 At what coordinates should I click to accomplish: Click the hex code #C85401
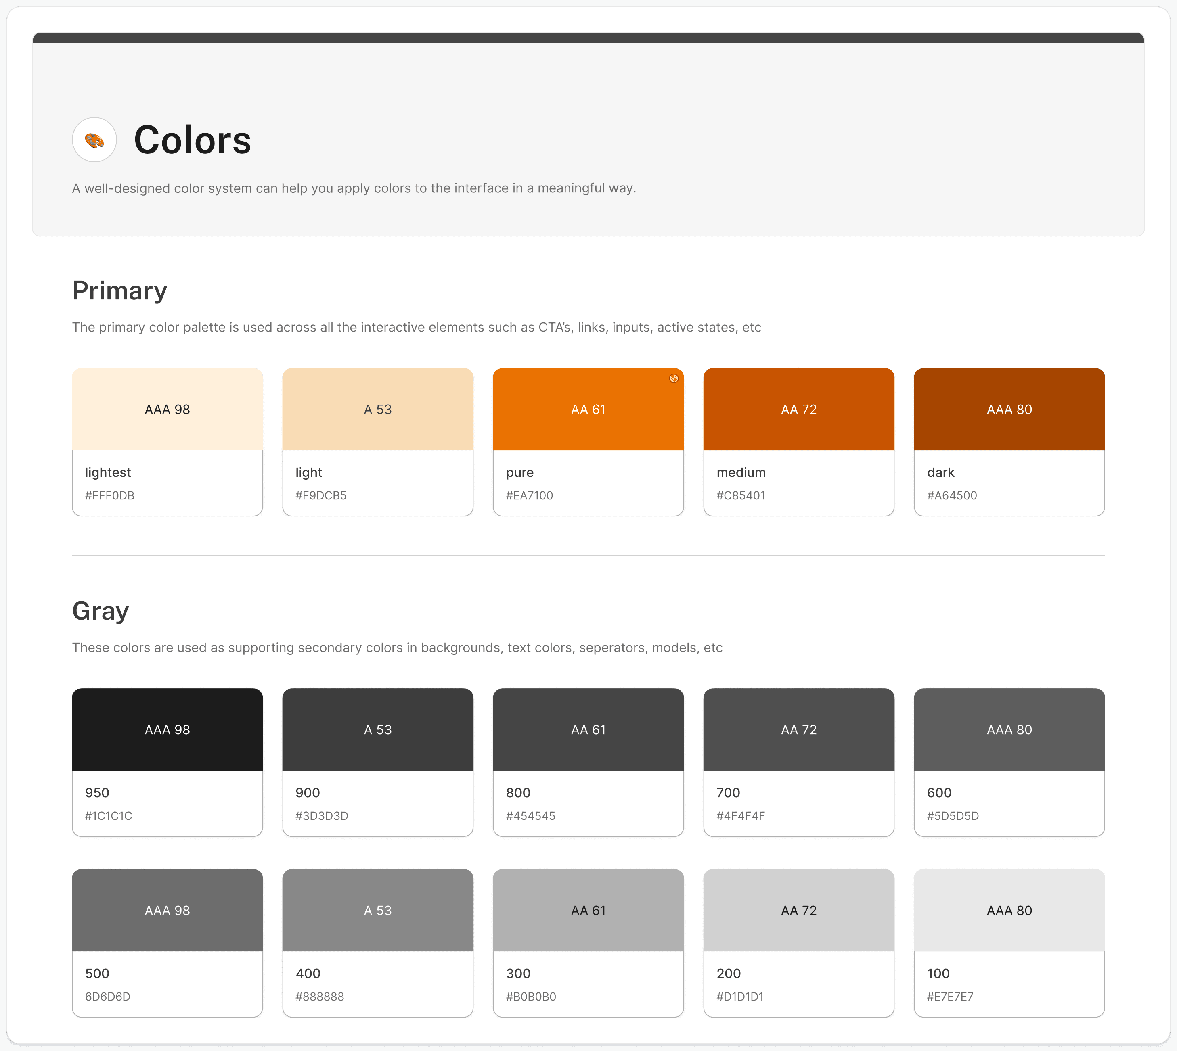click(x=741, y=495)
